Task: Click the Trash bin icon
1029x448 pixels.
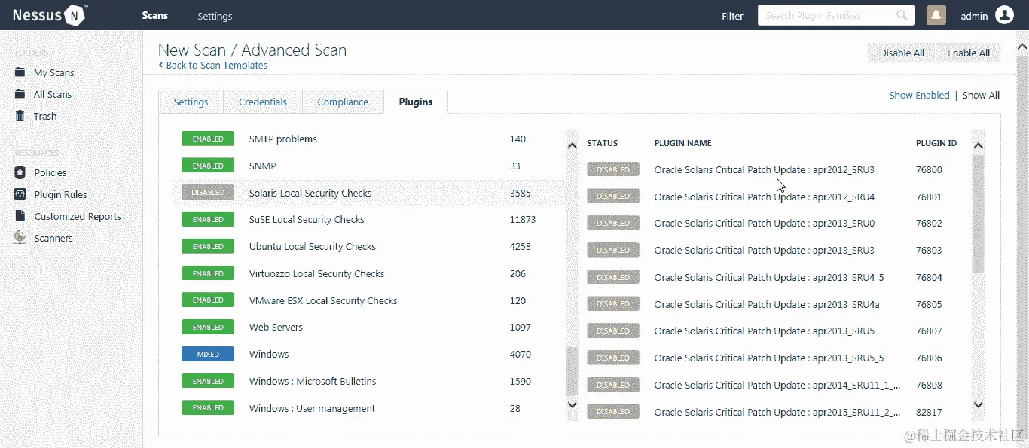Action: pyautogui.click(x=20, y=116)
